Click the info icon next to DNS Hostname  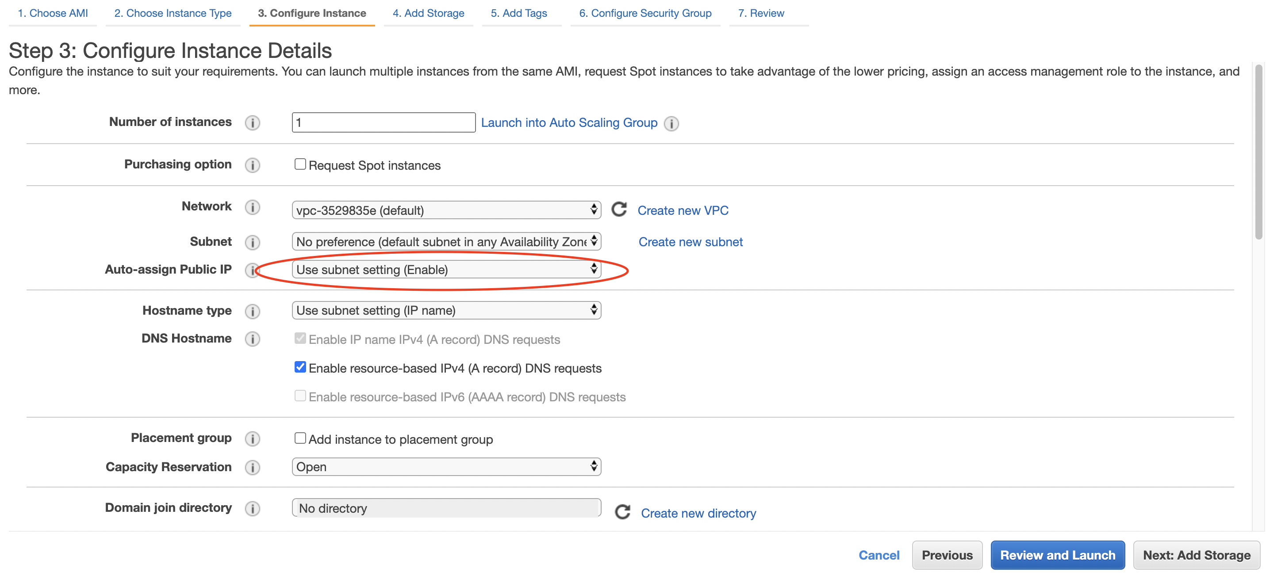coord(252,339)
